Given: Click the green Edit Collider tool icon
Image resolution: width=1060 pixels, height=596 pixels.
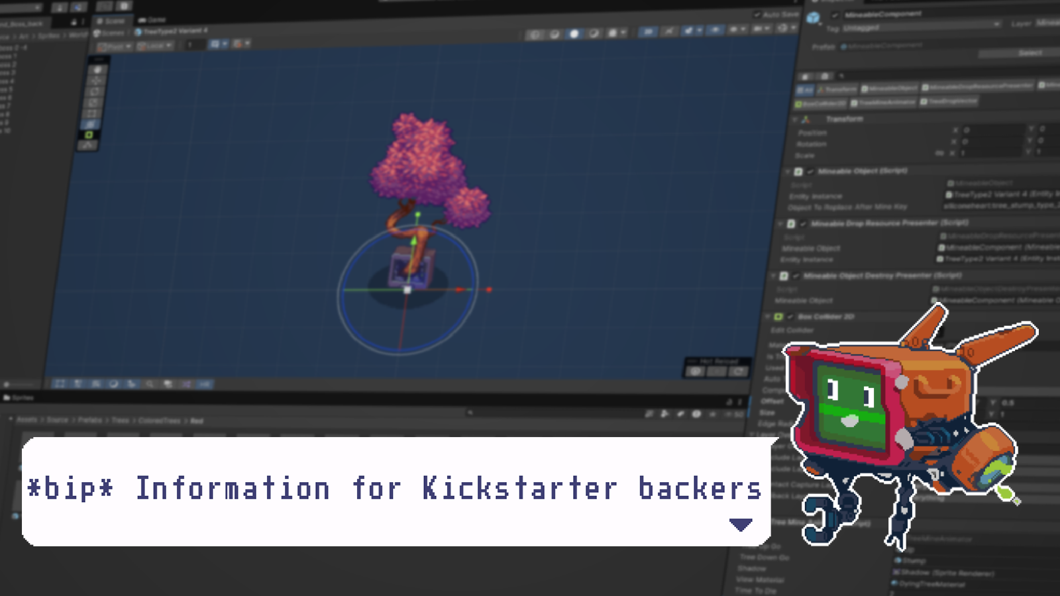Looking at the screenshot, I should (89, 134).
